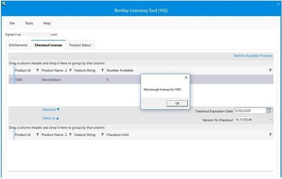Select the MicroStation product row cell

coord(51,80)
